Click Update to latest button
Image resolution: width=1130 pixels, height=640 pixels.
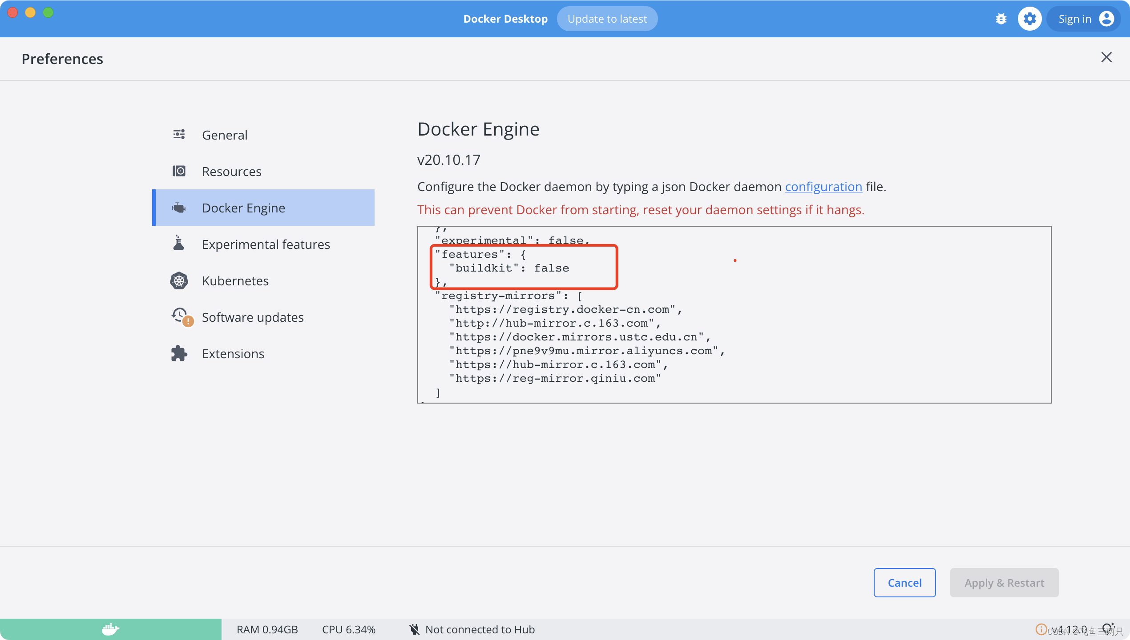click(607, 19)
